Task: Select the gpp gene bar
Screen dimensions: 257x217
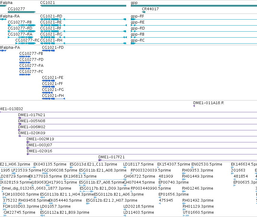Action: pyautogui.click(x=194, y=6)
